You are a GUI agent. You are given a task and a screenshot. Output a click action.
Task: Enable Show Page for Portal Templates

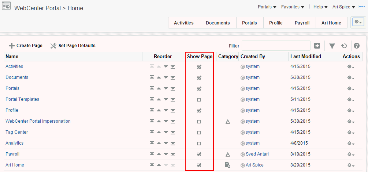pos(199,99)
